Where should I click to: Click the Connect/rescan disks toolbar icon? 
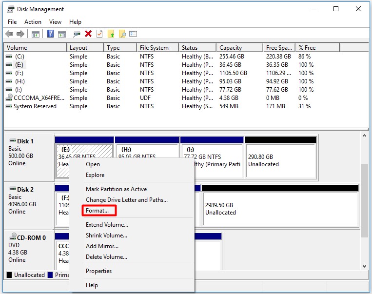[77, 34]
